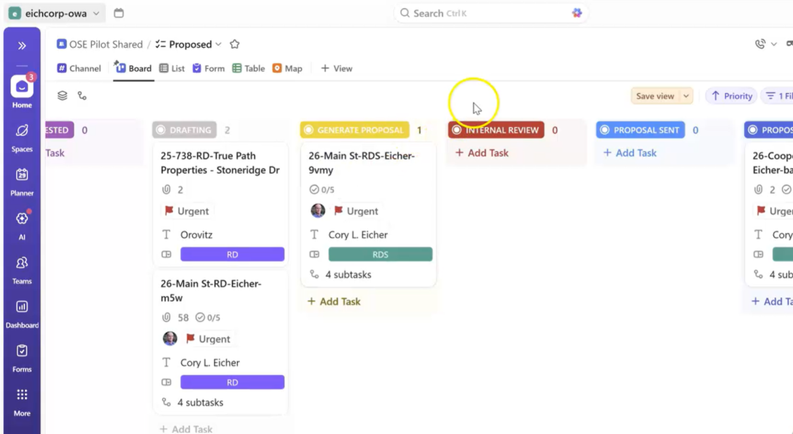Toggle Proposal Sent column status circle
Screen dimensions: 793x434
(x=604, y=130)
